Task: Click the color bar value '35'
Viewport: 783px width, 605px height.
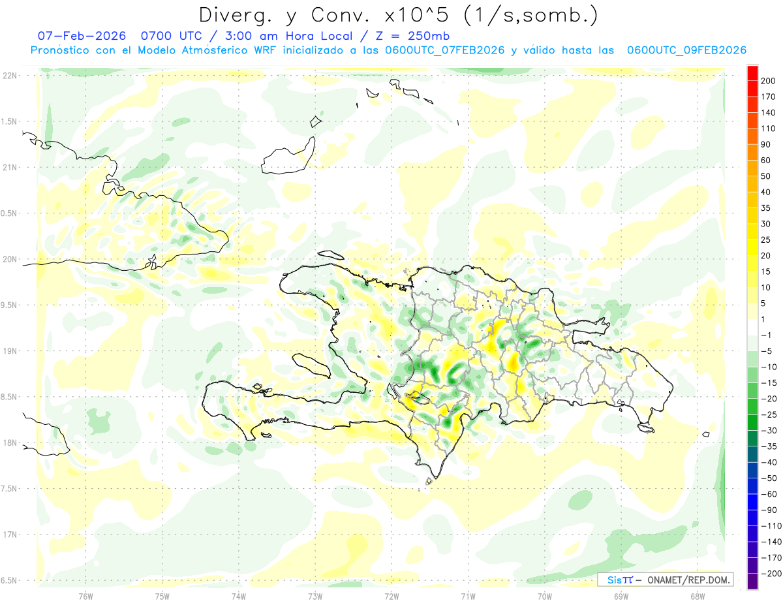Action: (767, 208)
